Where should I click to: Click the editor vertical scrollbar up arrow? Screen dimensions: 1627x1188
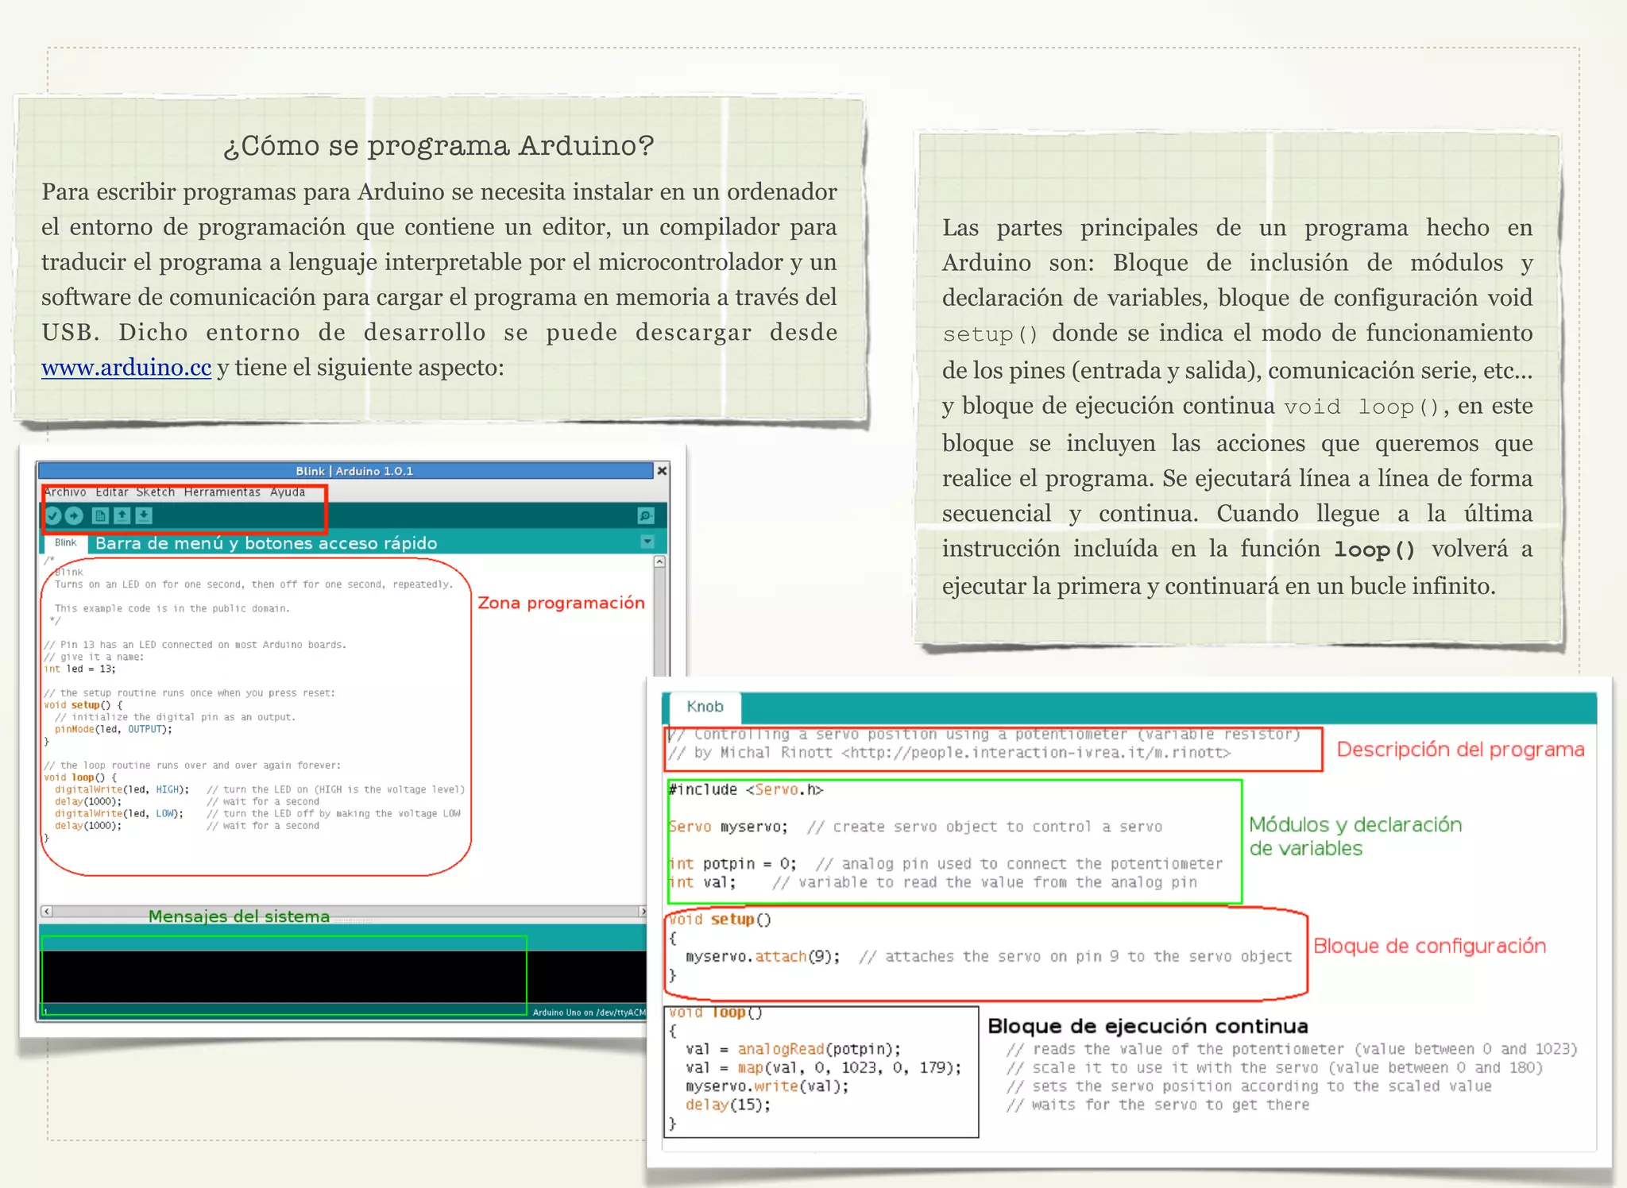coord(659,561)
